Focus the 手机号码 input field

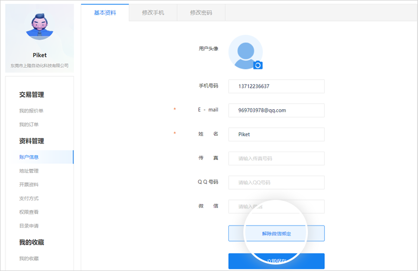(x=276, y=86)
